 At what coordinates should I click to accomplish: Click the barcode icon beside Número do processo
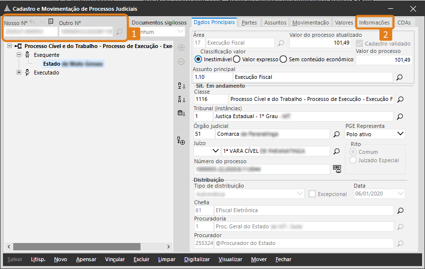pyautogui.click(x=337, y=169)
